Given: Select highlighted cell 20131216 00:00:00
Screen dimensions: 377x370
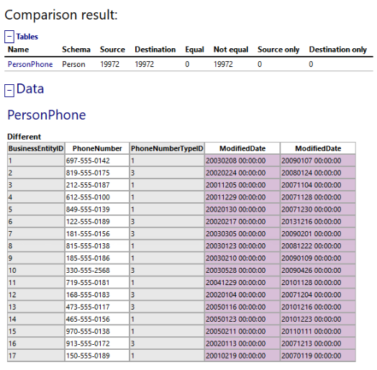Looking at the screenshot, I should 318,221.
